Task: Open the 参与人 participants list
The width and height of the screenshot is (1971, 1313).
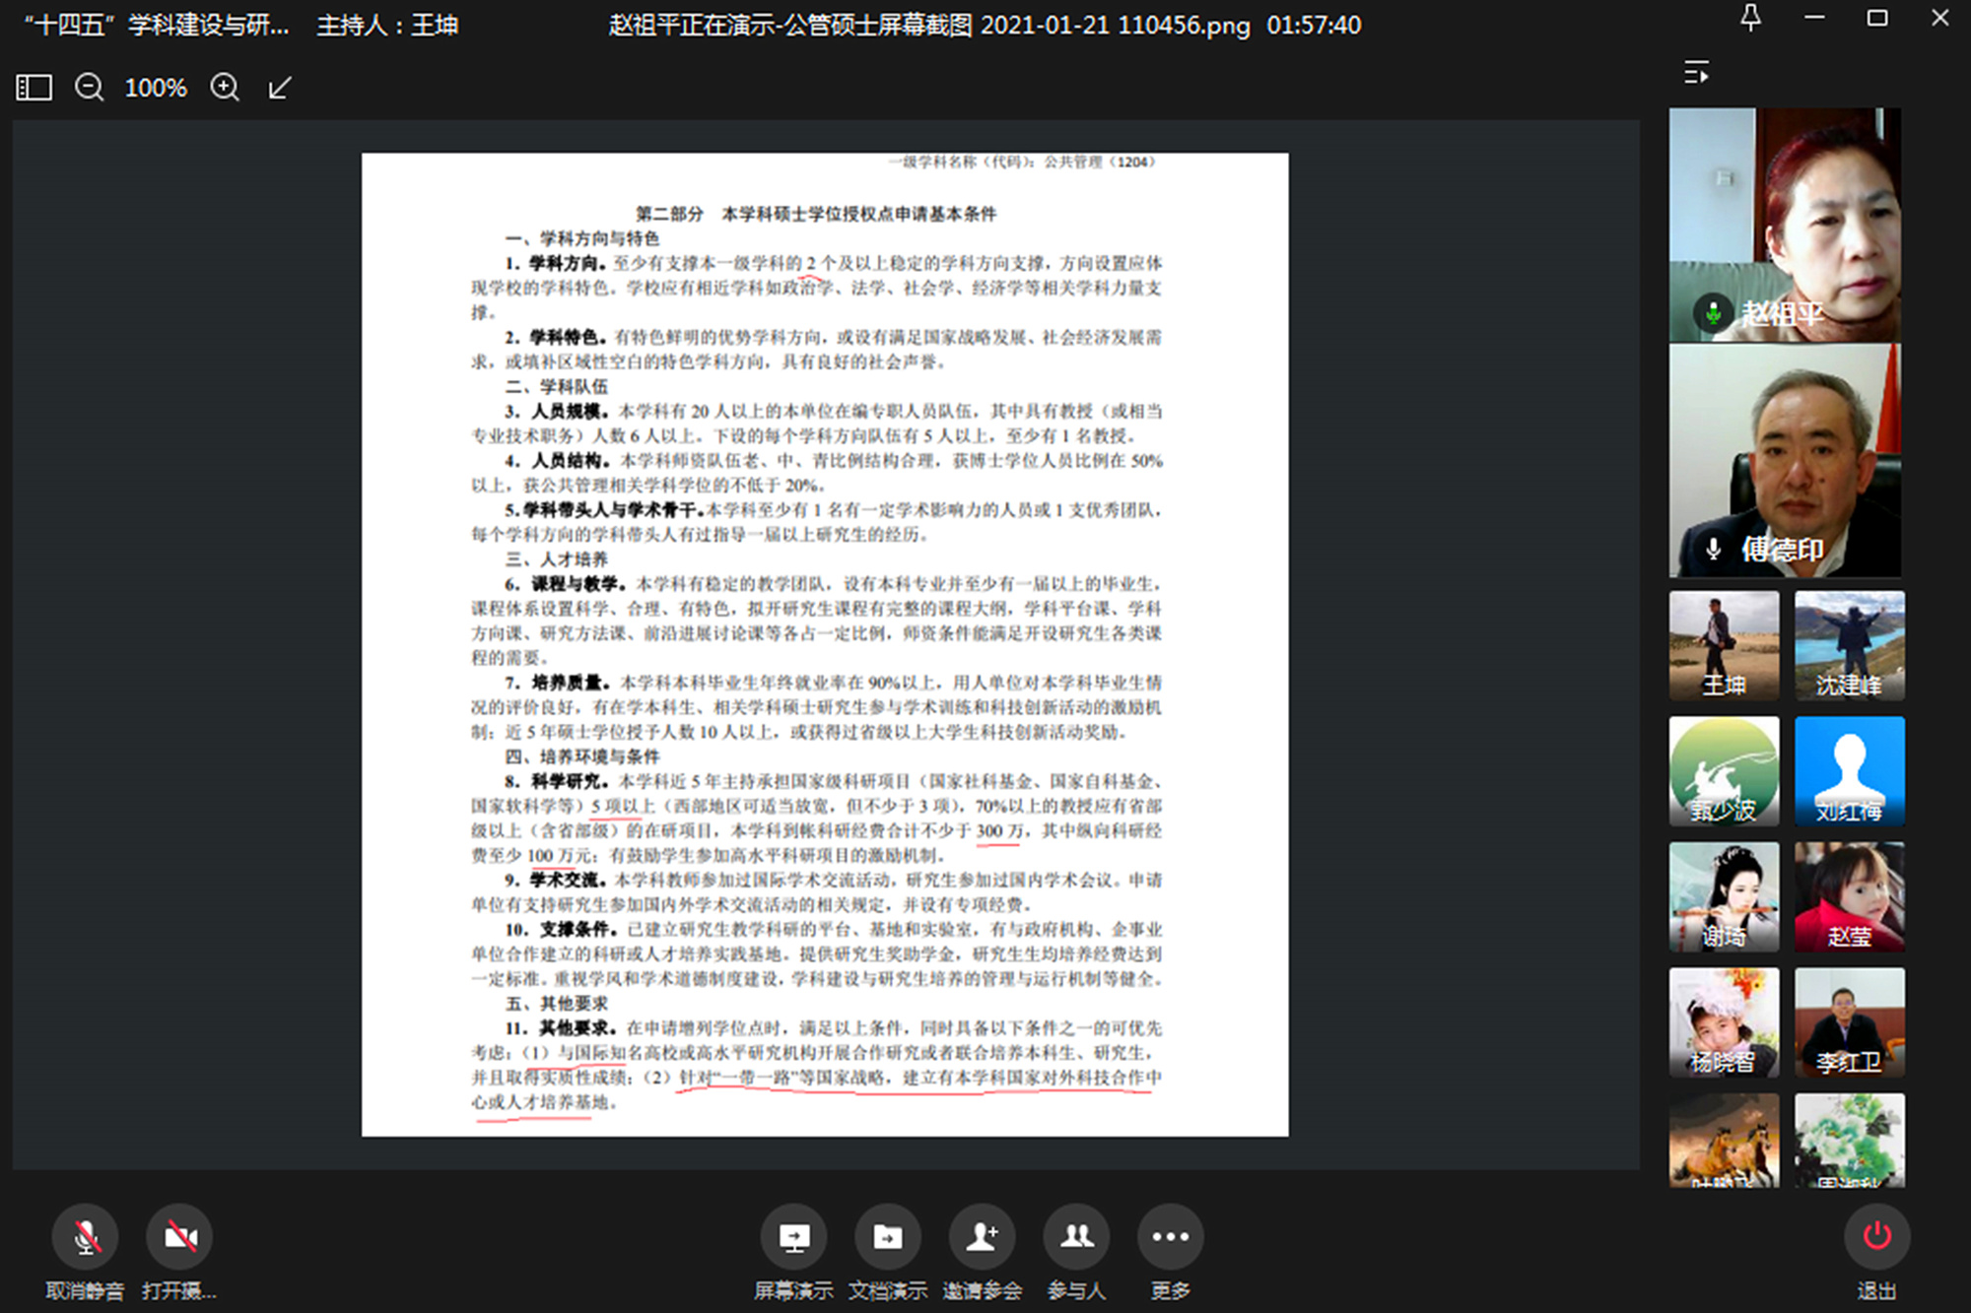Action: pos(1076,1237)
